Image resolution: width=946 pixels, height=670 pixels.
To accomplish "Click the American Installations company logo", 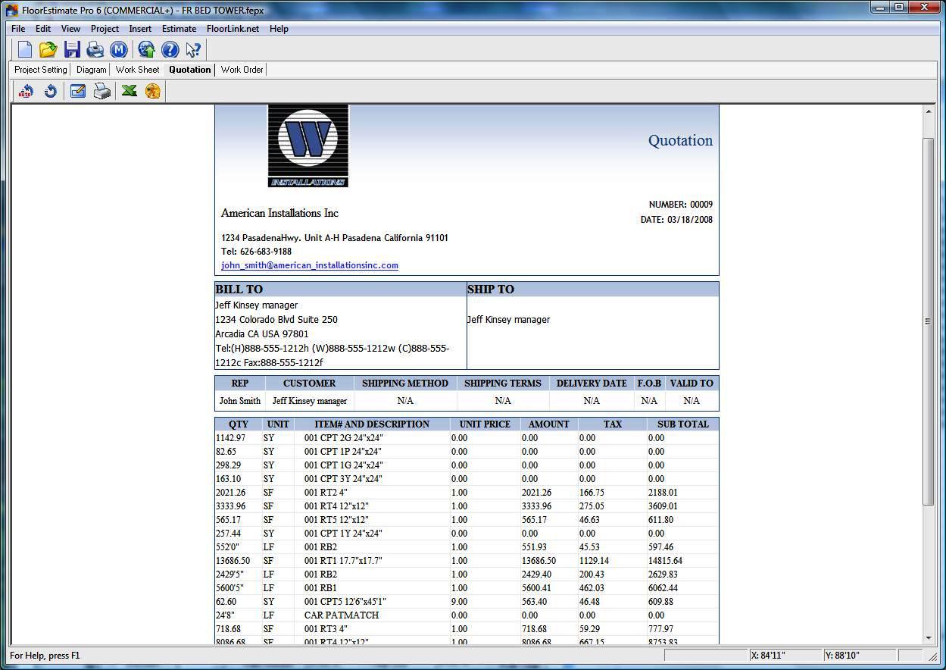I will coord(308,146).
